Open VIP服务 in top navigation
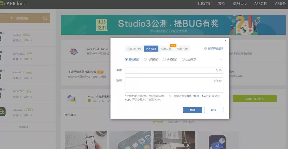The height and width of the screenshot is (149, 288). [x=280, y=3]
